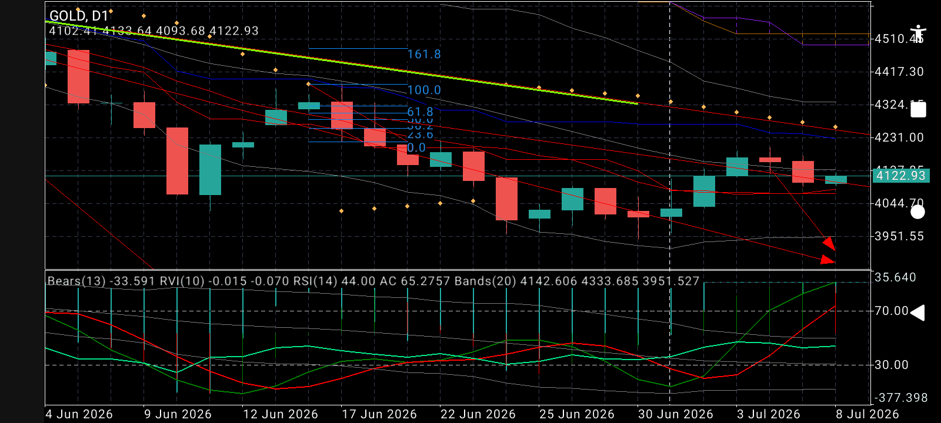
Task: Tap the round home navigation button
Action: click(917, 212)
